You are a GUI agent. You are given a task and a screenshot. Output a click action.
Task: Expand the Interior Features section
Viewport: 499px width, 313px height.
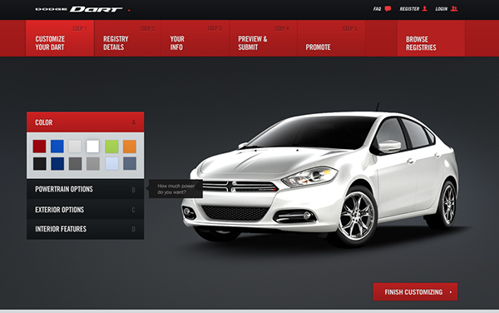click(86, 229)
